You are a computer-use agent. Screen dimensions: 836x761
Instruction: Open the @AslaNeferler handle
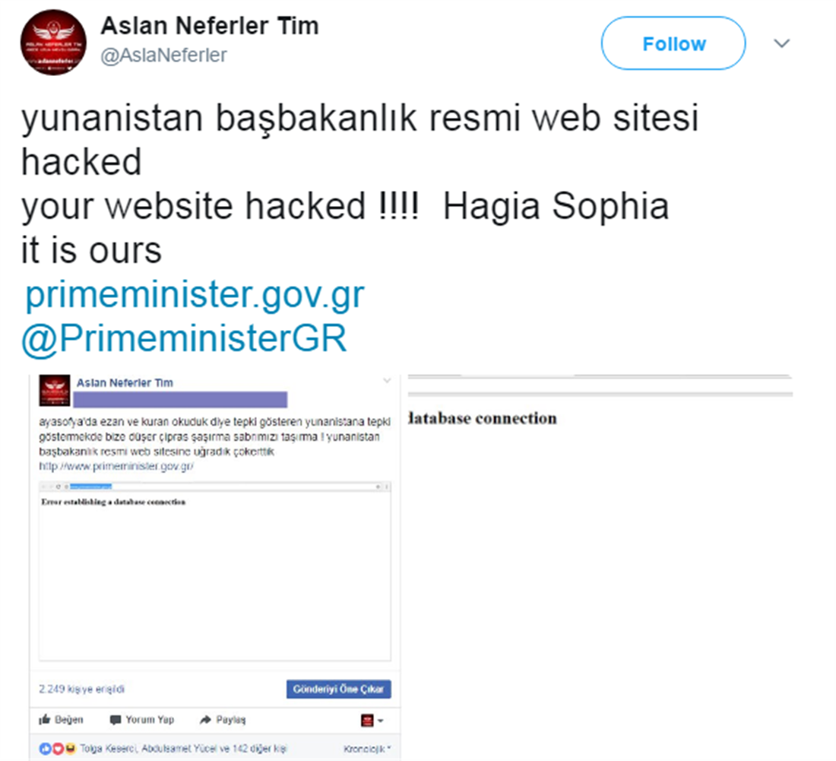click(163, 55)
